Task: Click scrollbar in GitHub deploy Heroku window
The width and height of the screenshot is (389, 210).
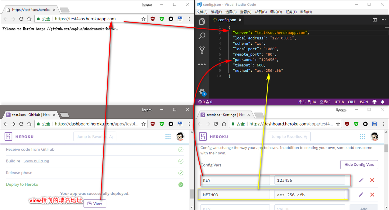Action: tap(191, 194)
